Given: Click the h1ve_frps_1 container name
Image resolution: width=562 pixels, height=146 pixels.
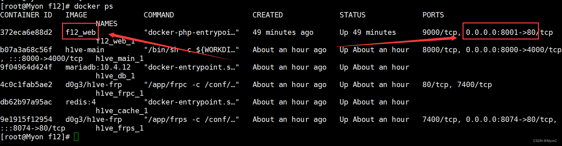Looking at the screenshot, I should pyautogui.click(x=120, y=128).
